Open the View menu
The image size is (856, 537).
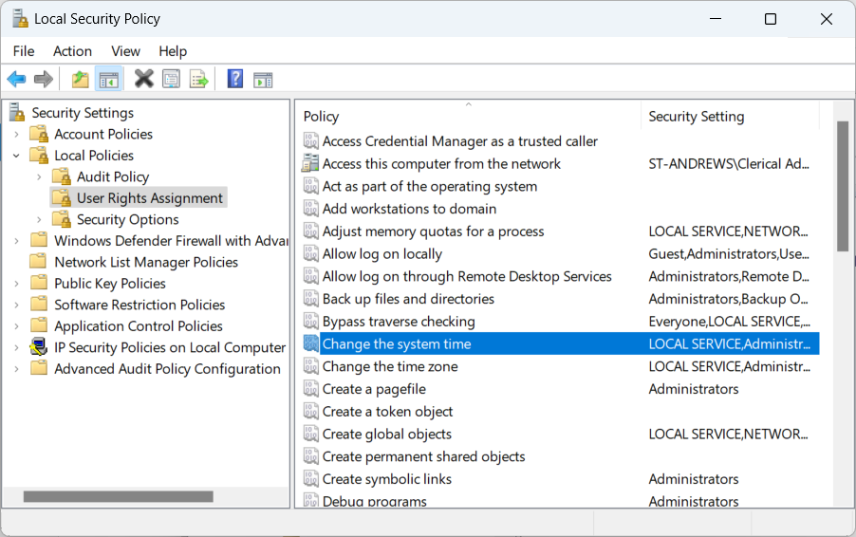point(125,51)
